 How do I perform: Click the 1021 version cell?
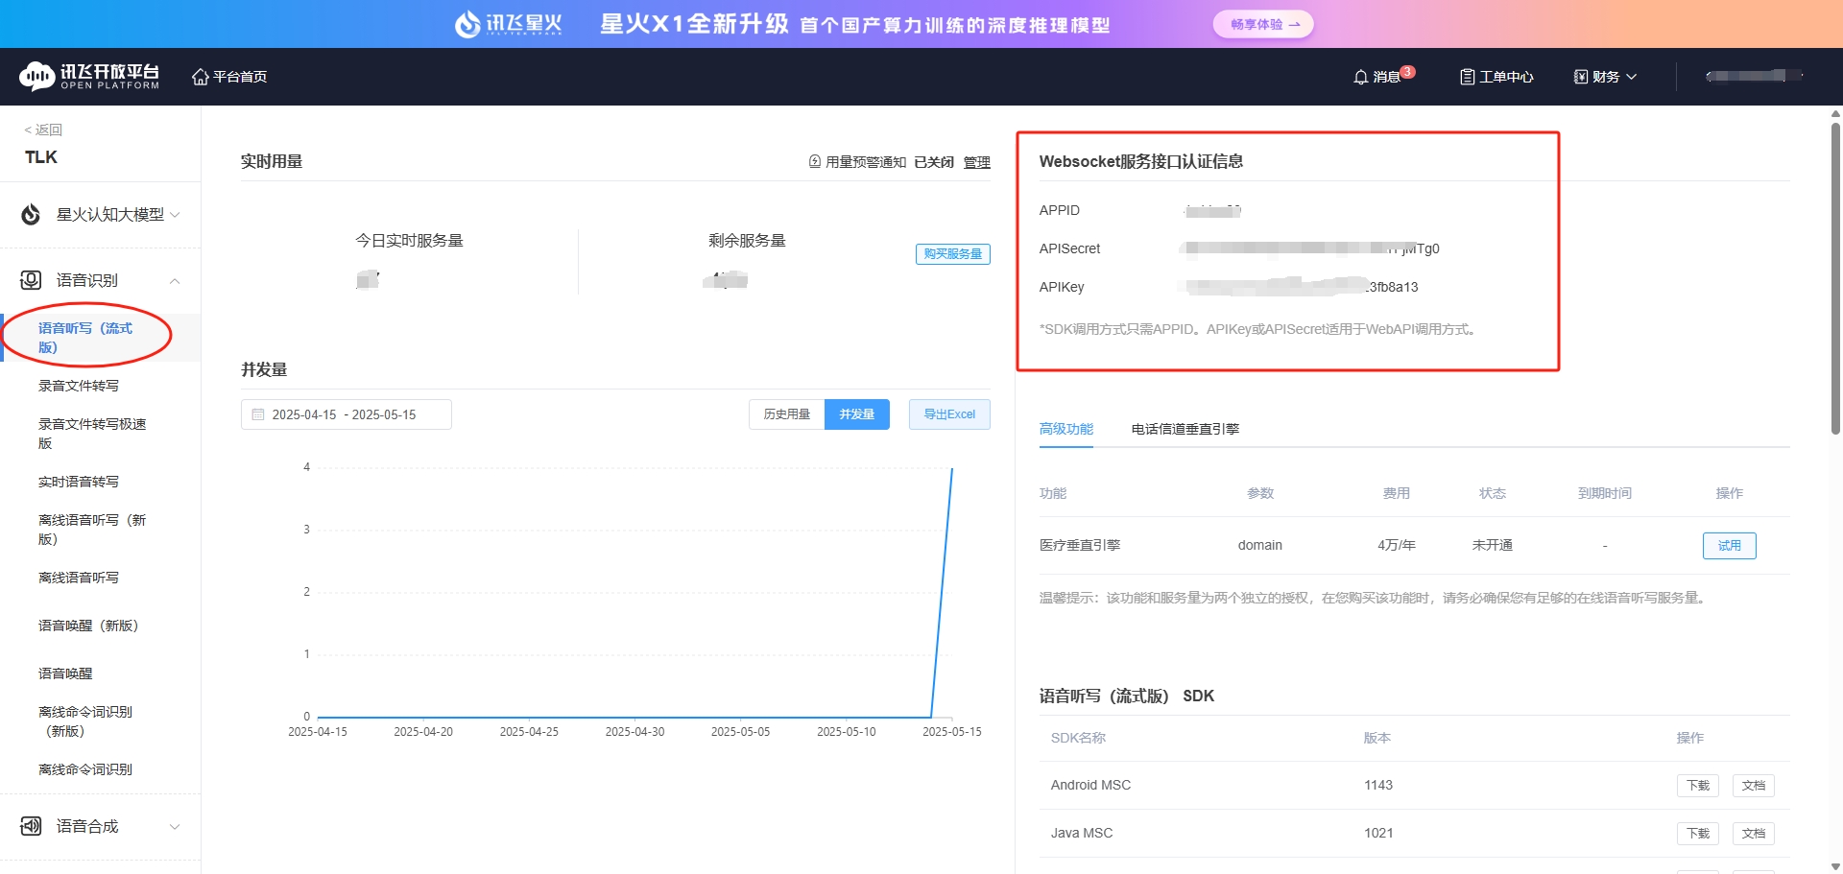[1377, 833]
